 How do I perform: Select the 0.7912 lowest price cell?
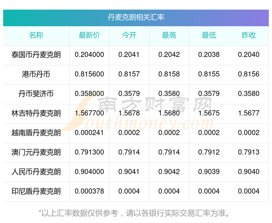(209, 152)
